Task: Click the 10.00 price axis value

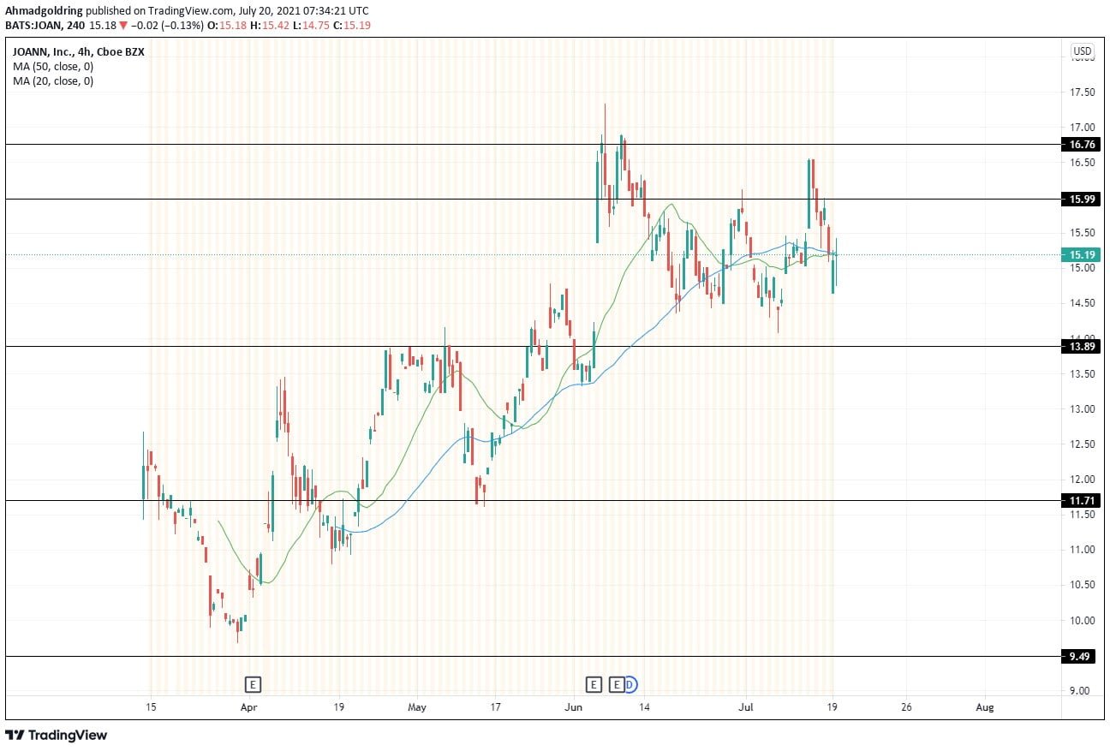Action: click(1082, 621)
